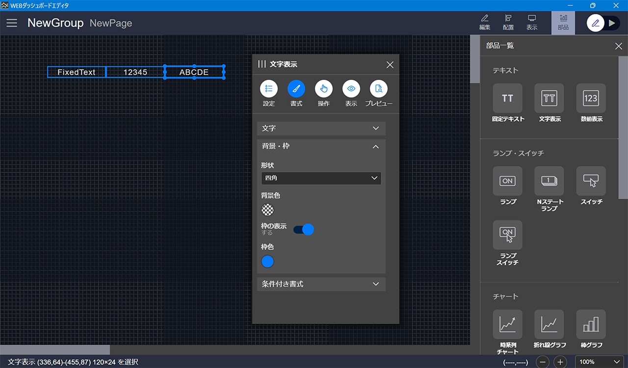Pick the 時系列チャート part icon
This screenshot has height=368, width=628.
(x=507, y=324)
